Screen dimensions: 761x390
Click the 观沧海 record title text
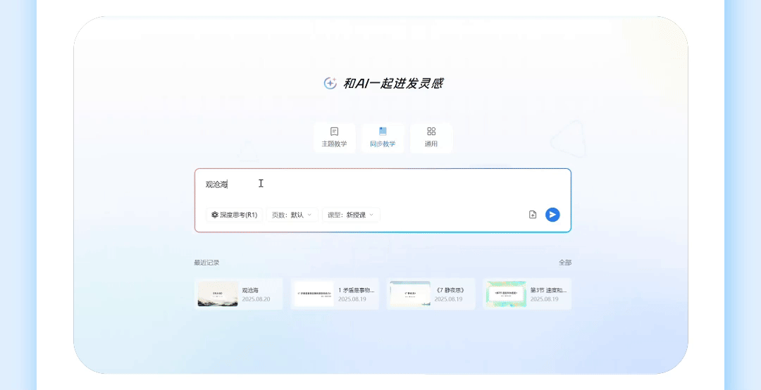click(250, 290)
